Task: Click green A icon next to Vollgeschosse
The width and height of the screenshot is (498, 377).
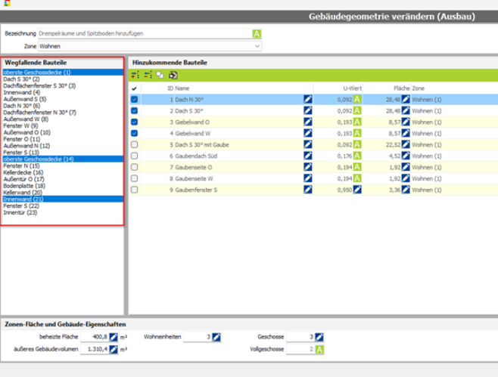Action: 320,350
